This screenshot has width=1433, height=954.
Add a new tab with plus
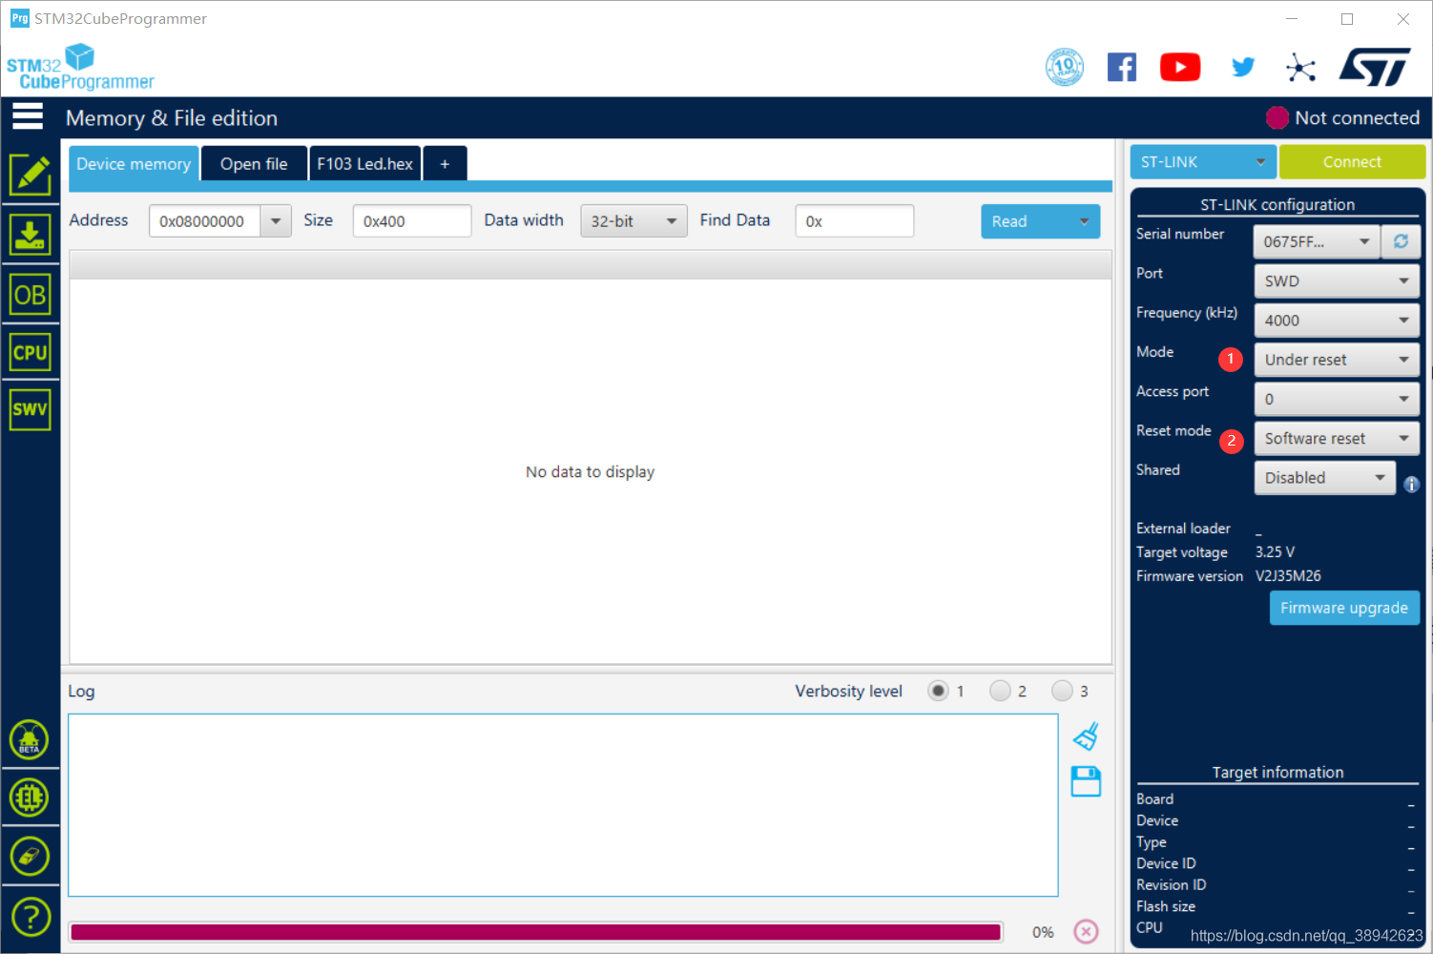coord(445,163)
